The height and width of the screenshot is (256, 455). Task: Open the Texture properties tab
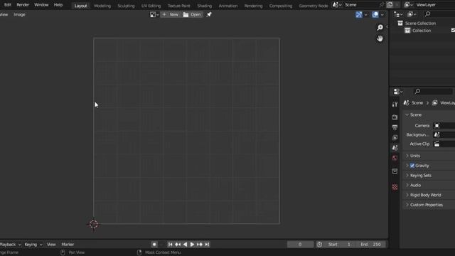(395, 187)
